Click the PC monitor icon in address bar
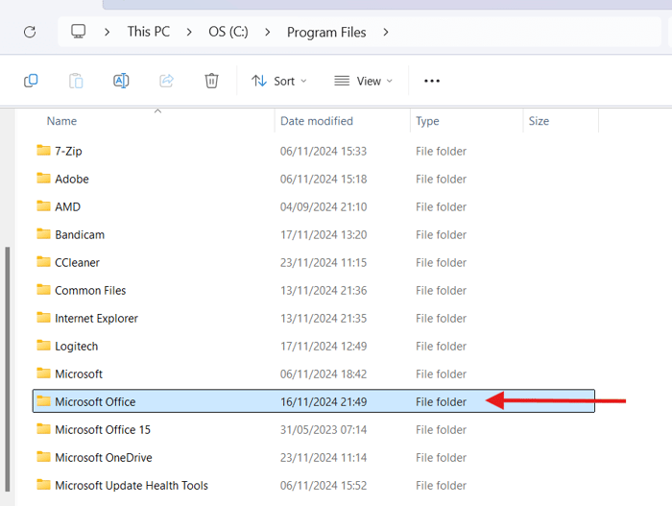Screen dimensions: 672x506 (x=78, y=32)
